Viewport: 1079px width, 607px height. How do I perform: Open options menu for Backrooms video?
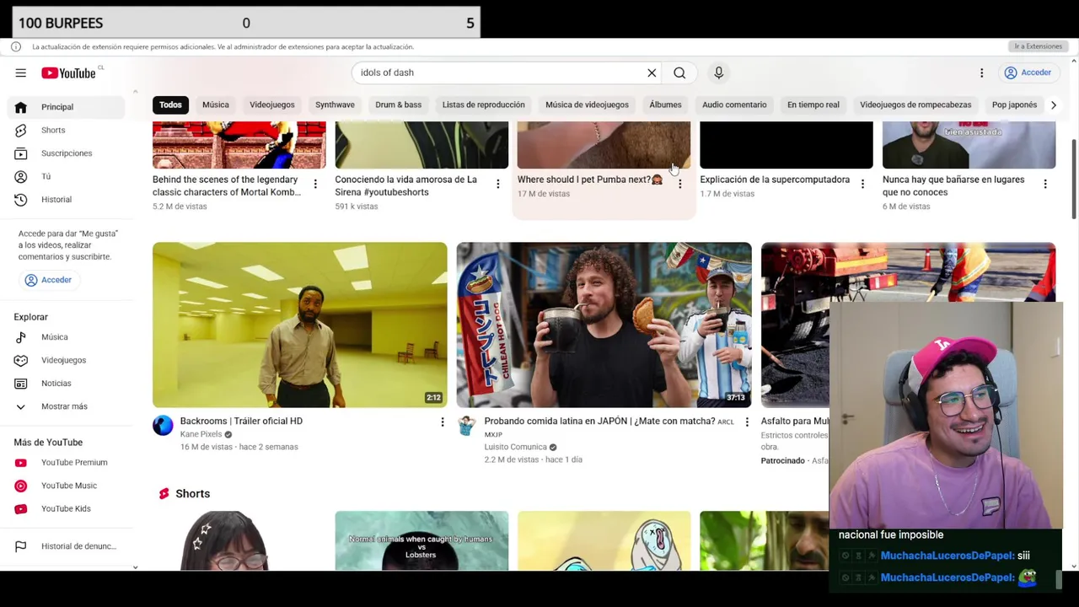[442, 422]
